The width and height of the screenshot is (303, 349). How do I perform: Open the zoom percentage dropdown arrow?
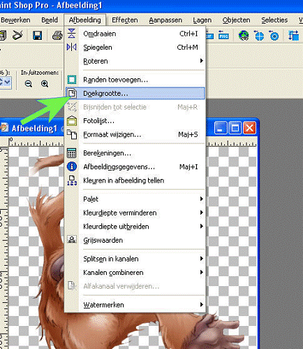pyautogui.click(x=8, y=82)
